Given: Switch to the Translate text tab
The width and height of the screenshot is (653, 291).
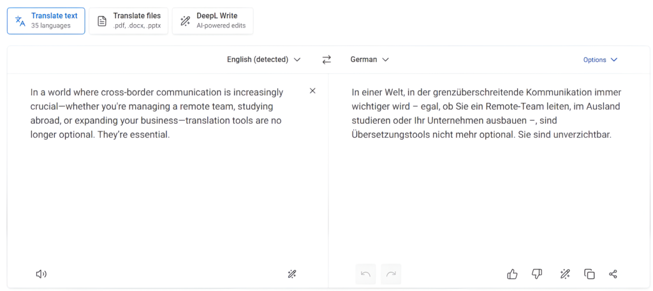Looking at the screenshot, I should [x=46, y=20].
